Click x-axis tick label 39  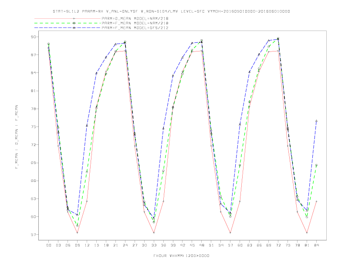(173, 245)
